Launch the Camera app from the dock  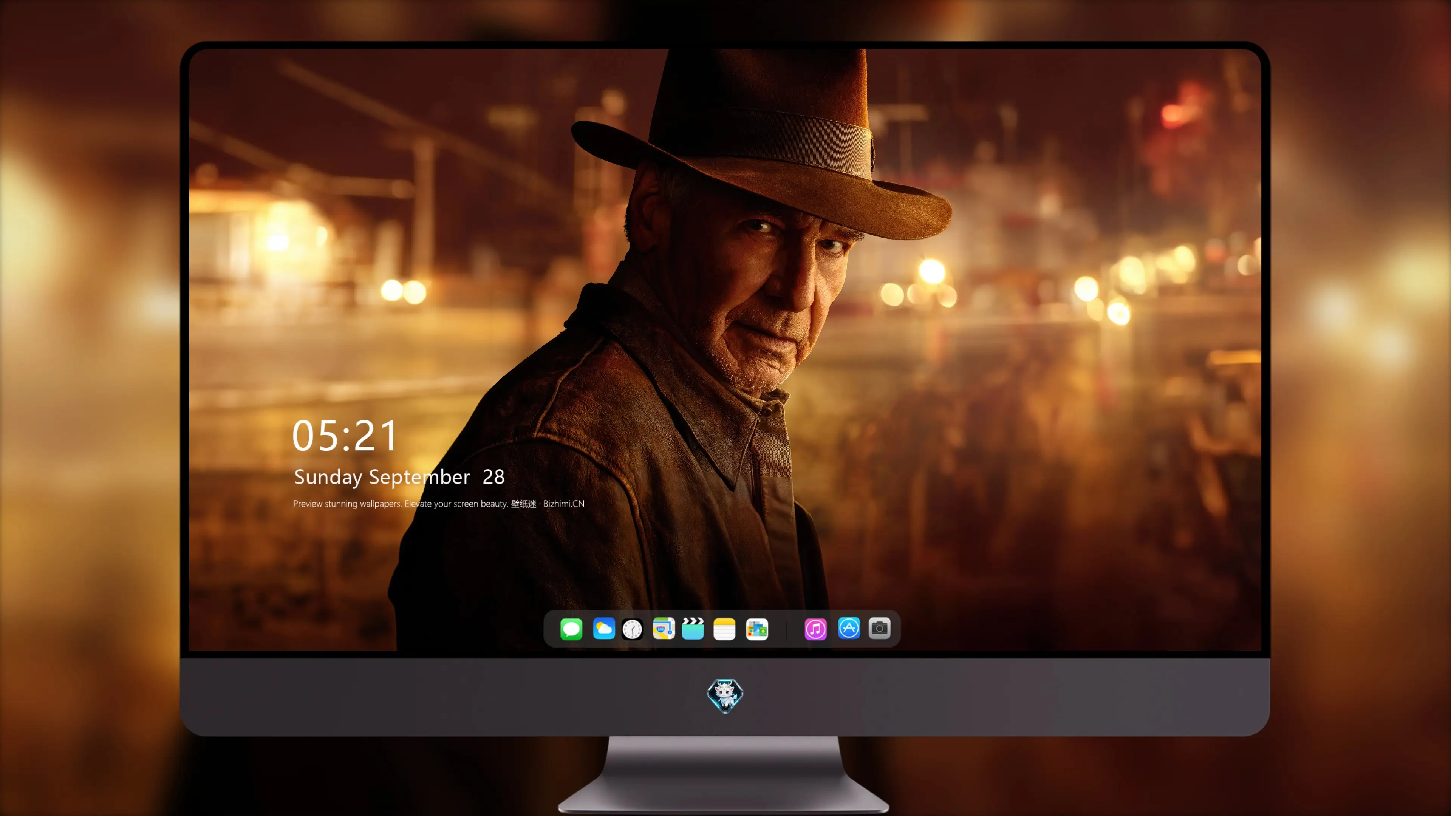(879, 628)
